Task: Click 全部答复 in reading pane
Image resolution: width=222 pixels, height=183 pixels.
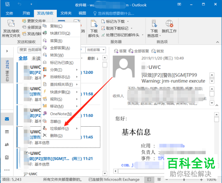Action: pyautogui.click(x=139, y=51)
